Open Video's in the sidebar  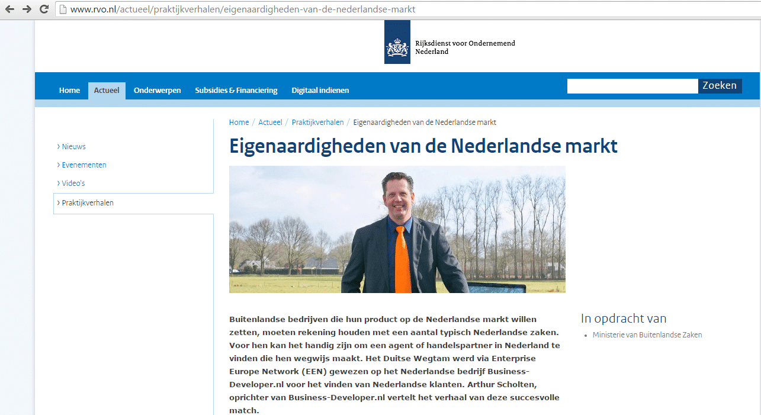(73, 184)
